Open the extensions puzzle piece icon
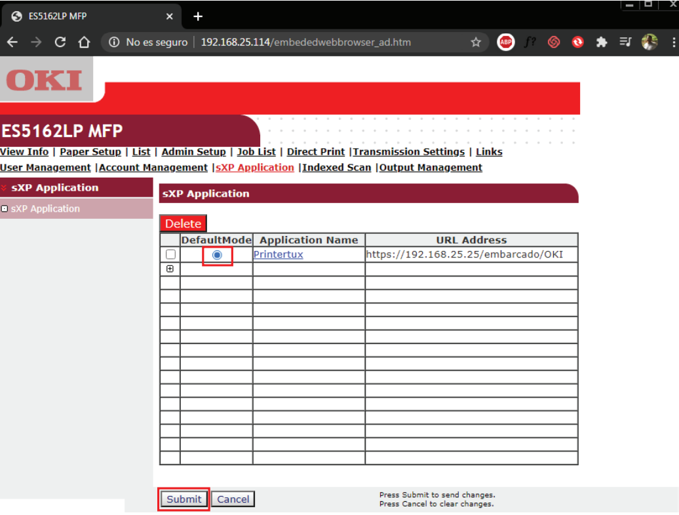679x515 pixels. (601, 42)
